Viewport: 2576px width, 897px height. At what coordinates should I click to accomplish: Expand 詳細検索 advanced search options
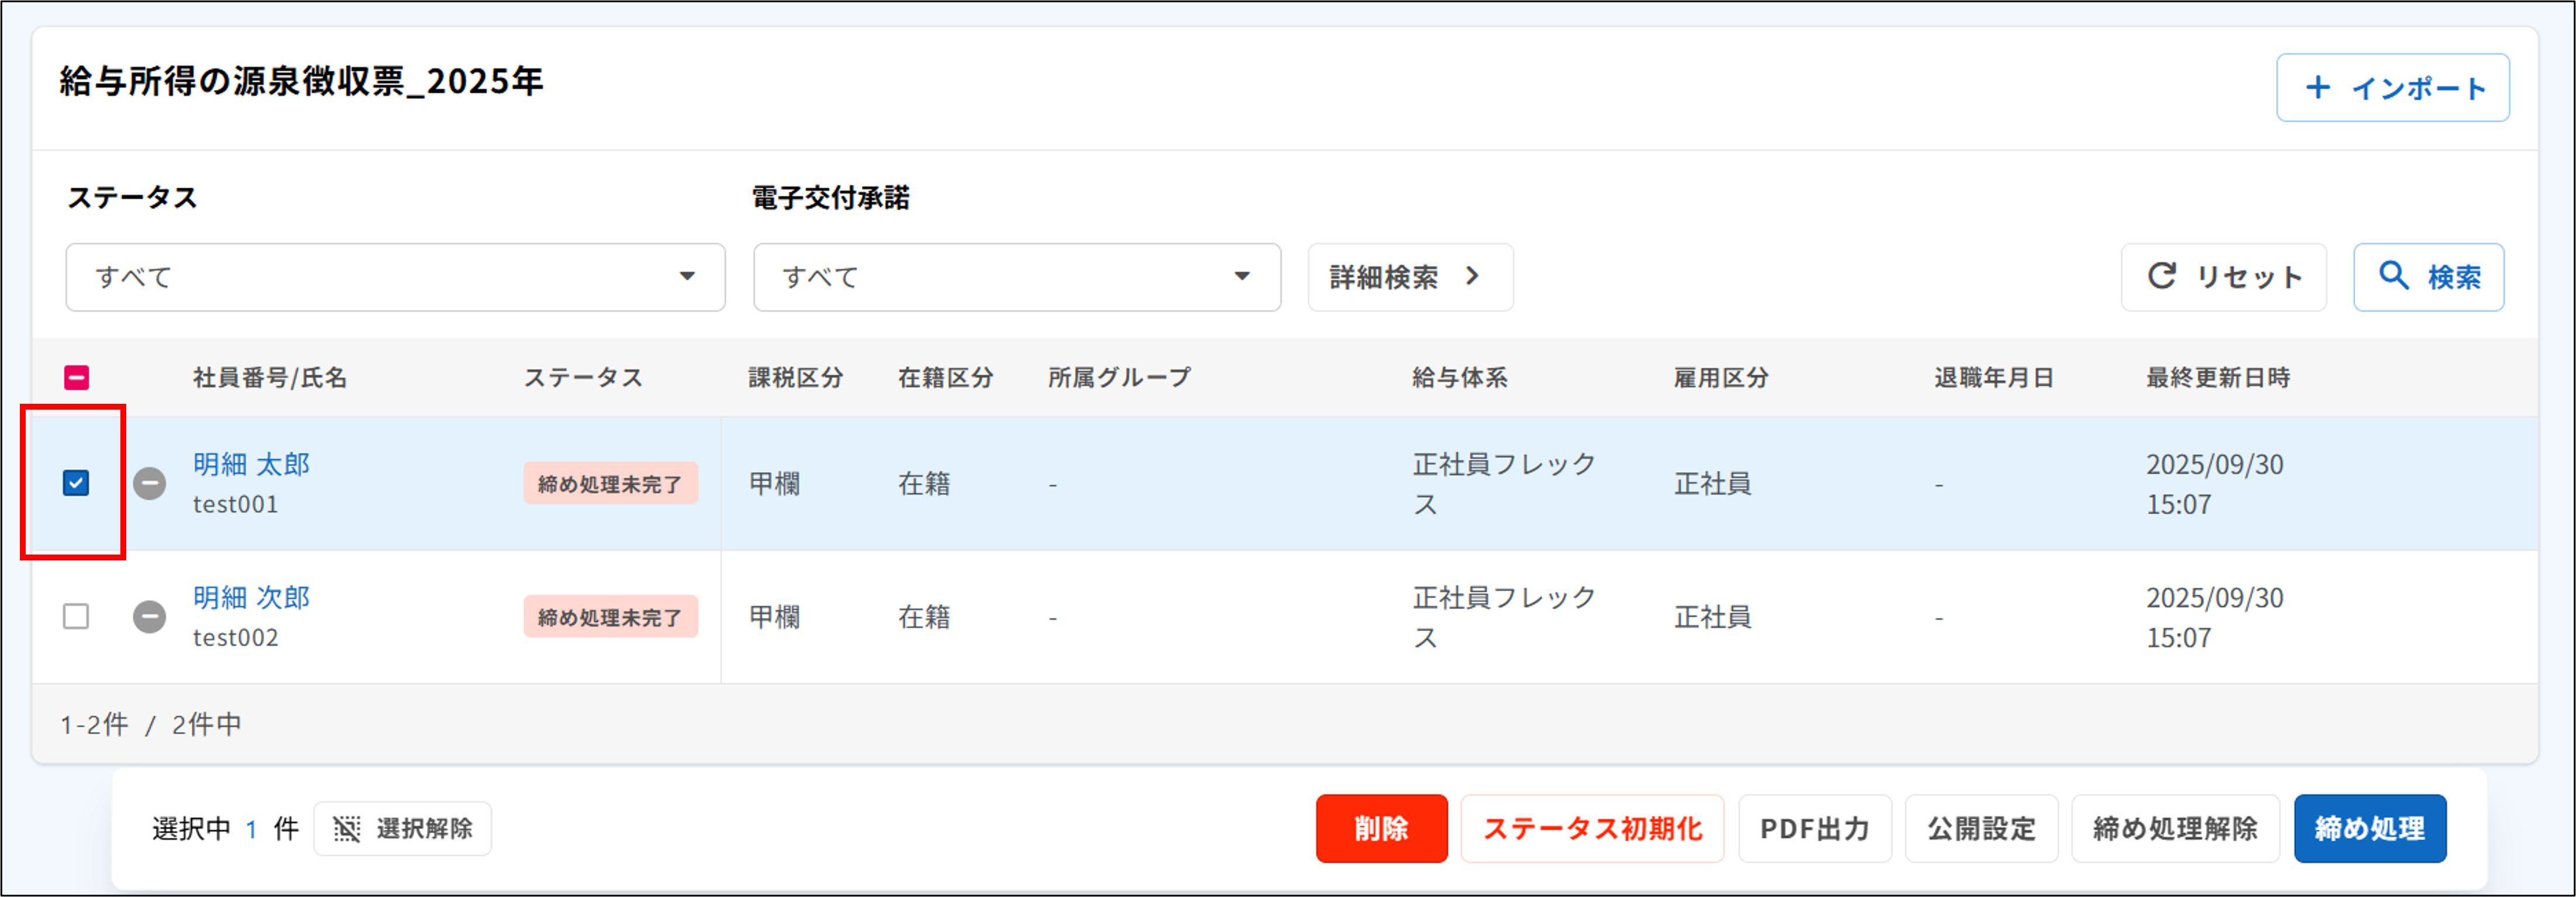click(1409, 277)
